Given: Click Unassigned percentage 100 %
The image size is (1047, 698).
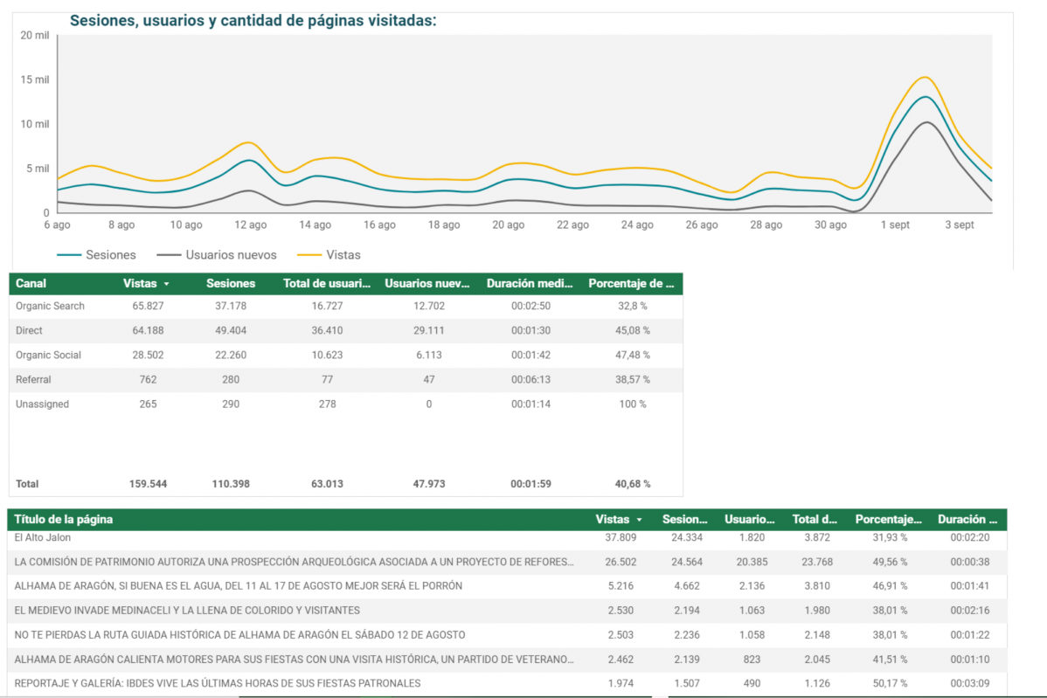Looking at the screenshot, I should click(633, 404).
